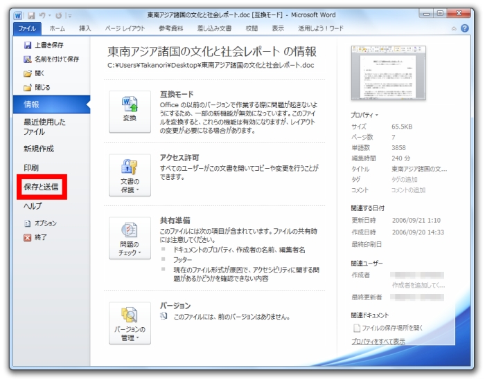
Task: Click the 互換モード heading
Action: (177, 94)
